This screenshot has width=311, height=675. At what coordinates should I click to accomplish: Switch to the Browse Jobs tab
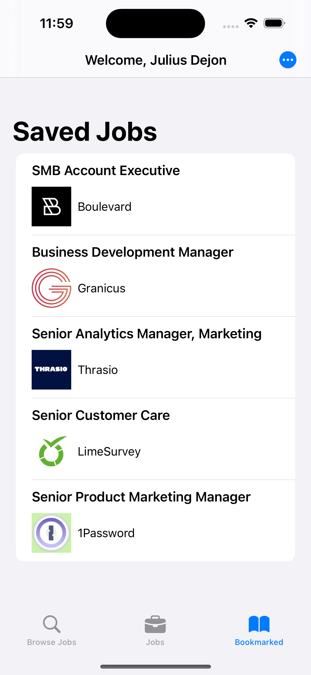click(x=51, y=642)
